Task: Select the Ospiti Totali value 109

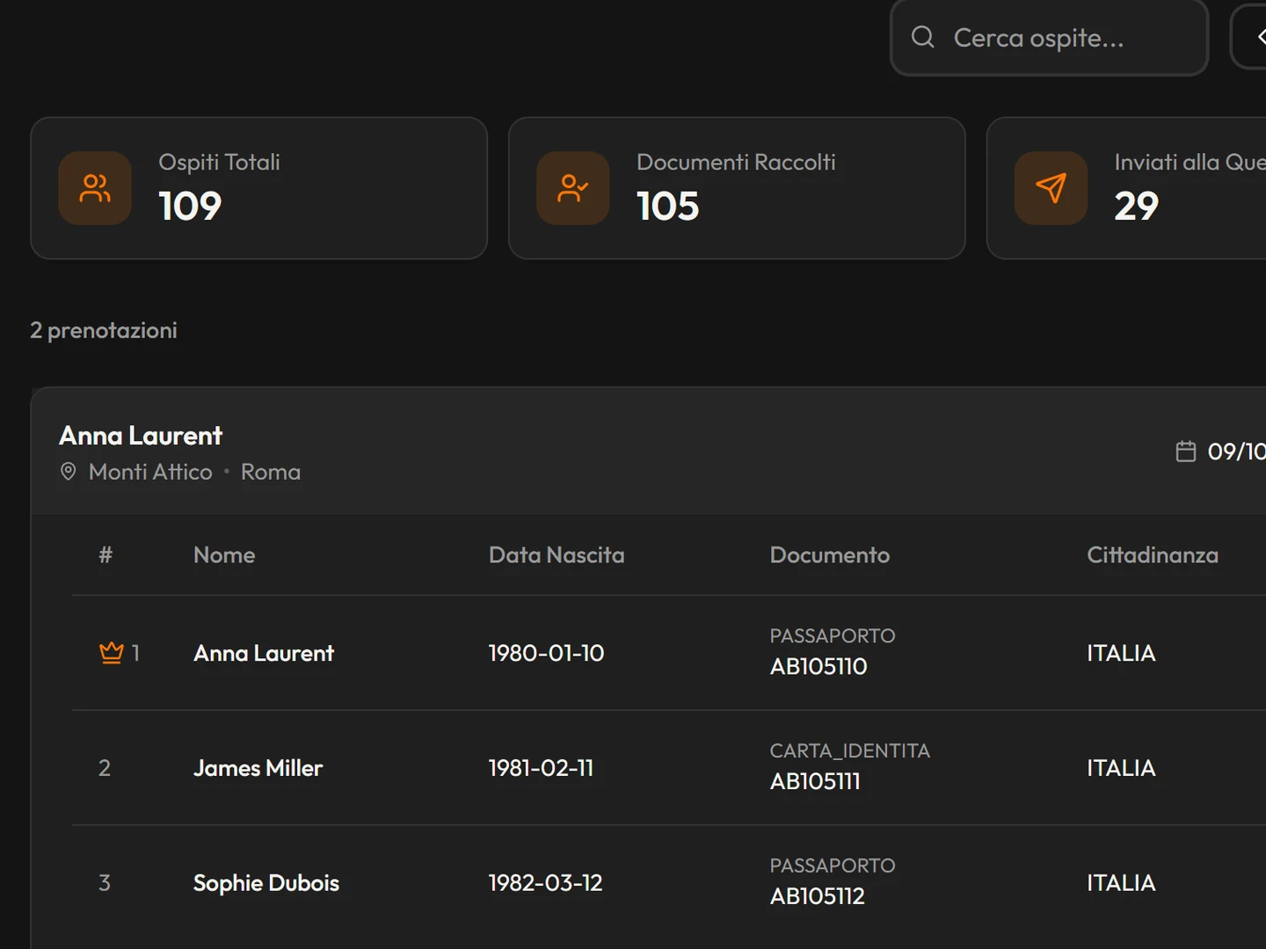Action: pos(190,206)
